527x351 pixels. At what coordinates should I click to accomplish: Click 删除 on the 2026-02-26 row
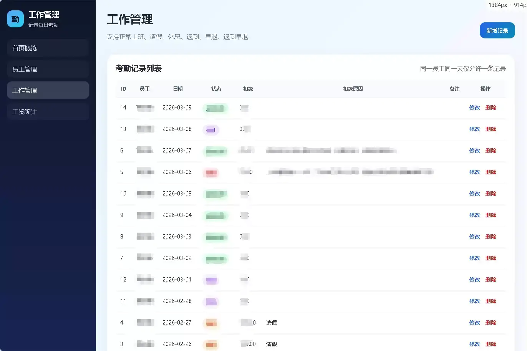click(x=491, y=344)
